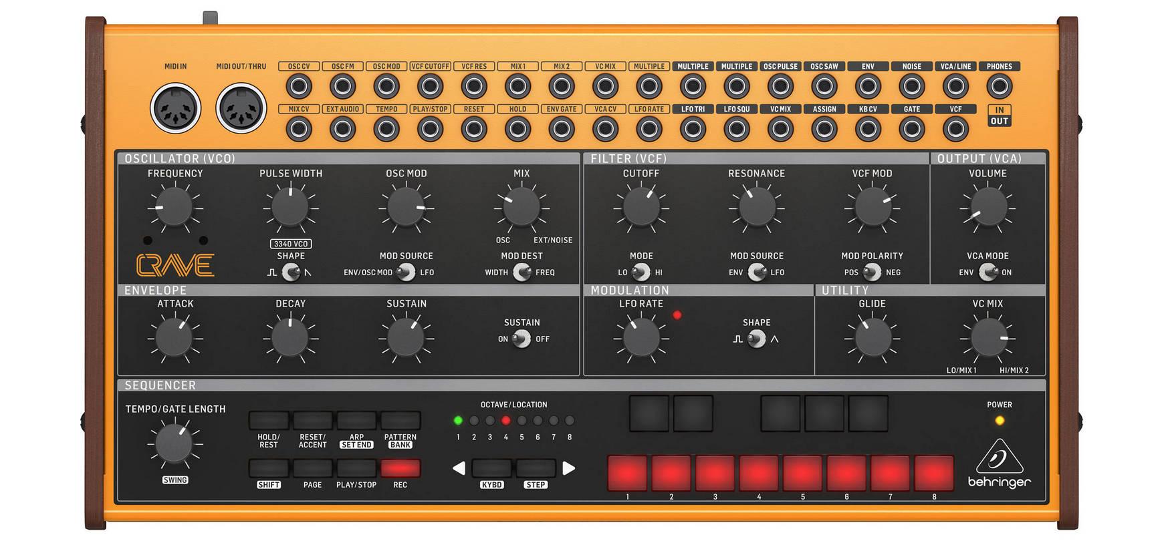Click the OSC MOD knob
This screenshot has width=1164, height=541.
point(406,206)
